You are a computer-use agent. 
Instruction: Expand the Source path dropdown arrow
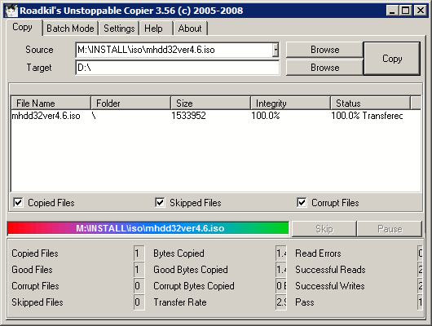tap(276, 50)
